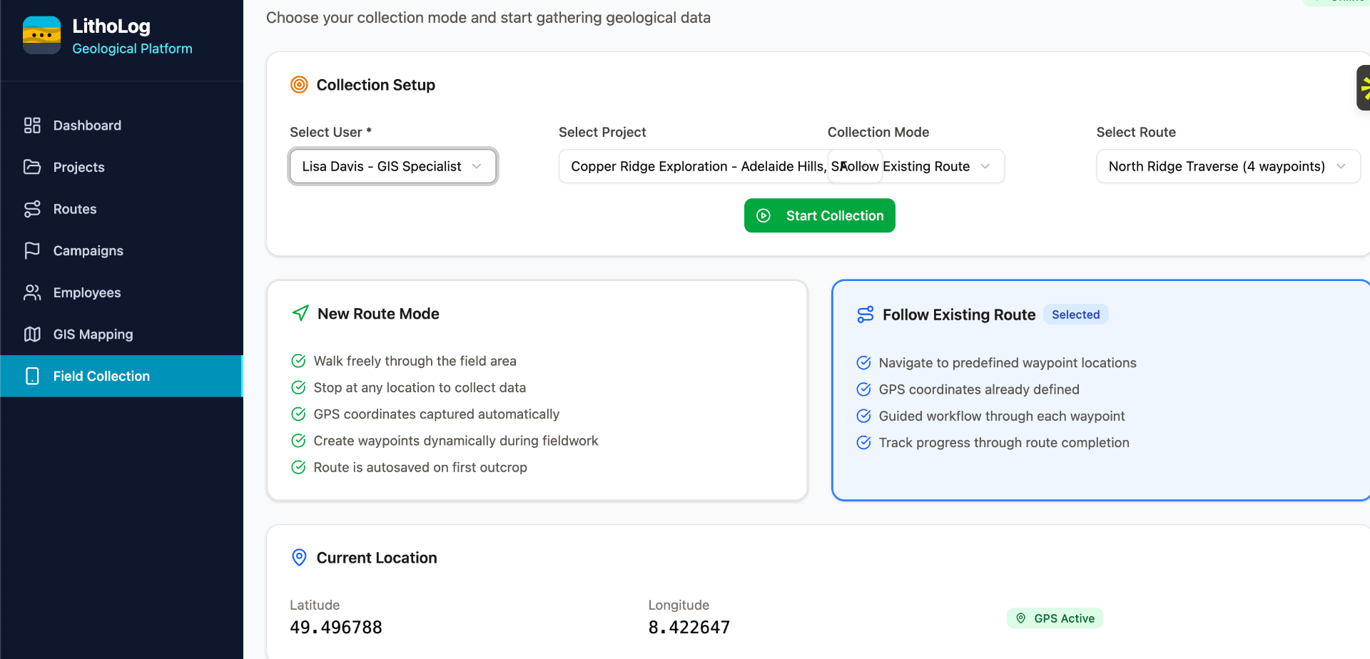The width and height of the screenshot is (1370, 659).
Task: Click the GIS Mapping map icon
Action: (32, 334)
